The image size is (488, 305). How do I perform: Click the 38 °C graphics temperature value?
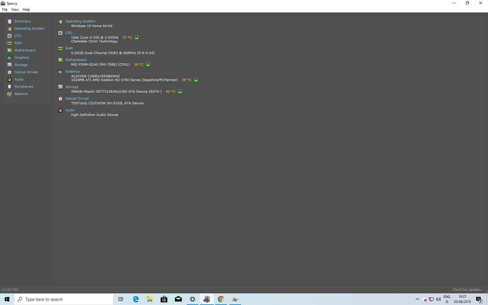coord(186,80)
